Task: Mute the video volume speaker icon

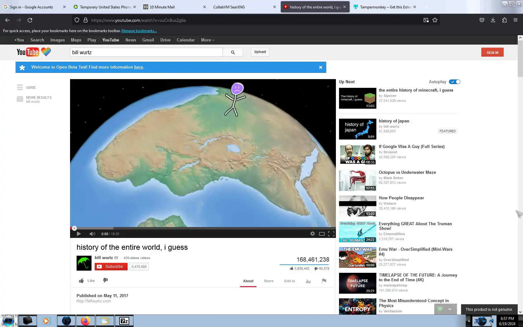Action: click(x=92, y=234)
